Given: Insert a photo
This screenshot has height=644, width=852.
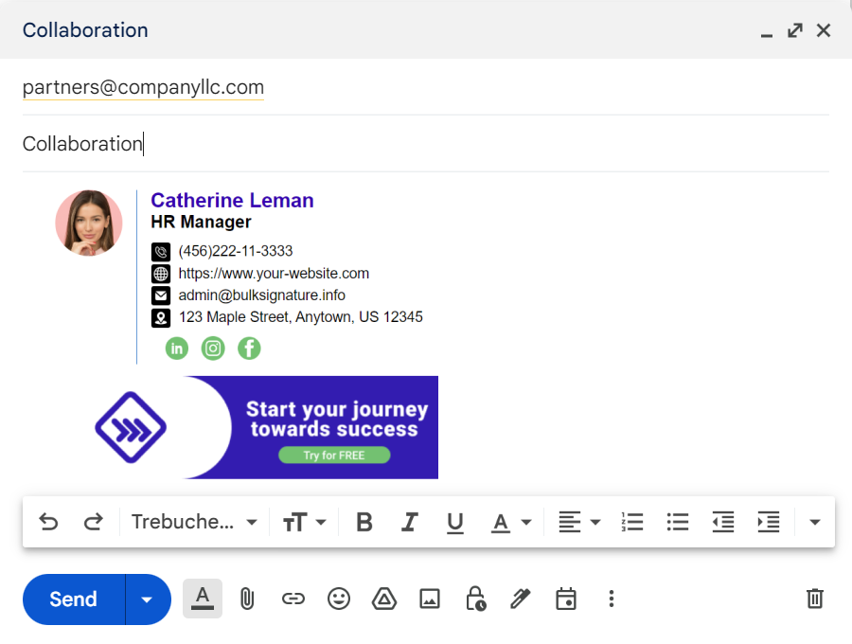Looking at the screenshot, I should click(x=430, y=599).
